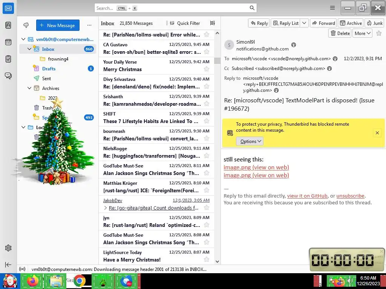
Task: Select the frowning4 subfolder
Action: pyautogui.click(x=58, y=59)
